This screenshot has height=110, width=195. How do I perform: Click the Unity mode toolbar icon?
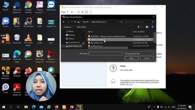tap(91, 12)
